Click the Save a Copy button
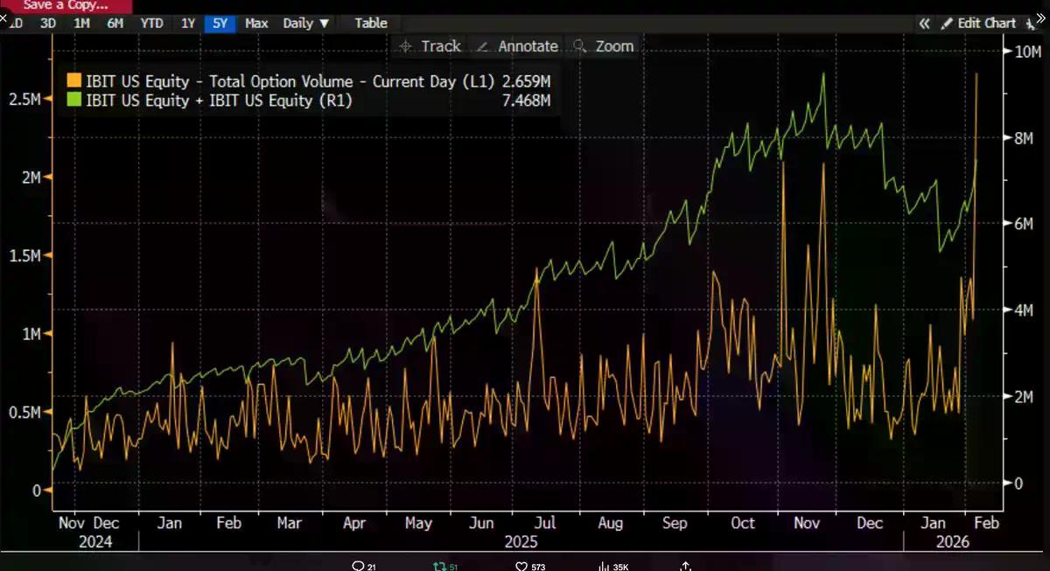 pyautogui.click(x=66, y=5)
